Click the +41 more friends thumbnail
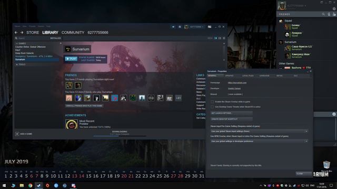This screenshot has width=337, height=189. [179, 98]
